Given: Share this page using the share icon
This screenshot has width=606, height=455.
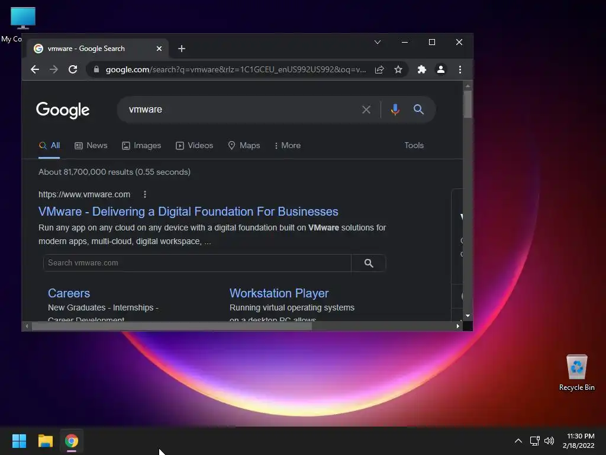Looking at the screenshot, I should point(379,70).
